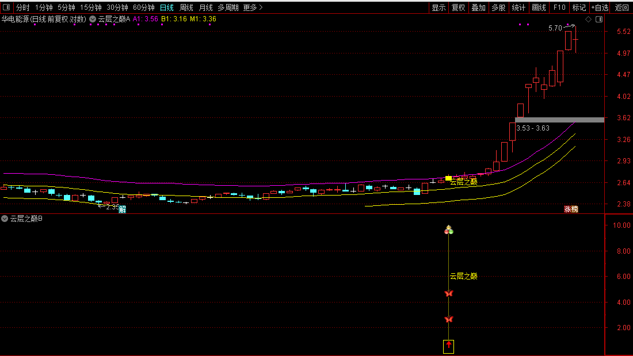The width and height of the screenshot is (633, 356).
Task: Click the A1: 3.56 indicator value
Action: [146, 19]
